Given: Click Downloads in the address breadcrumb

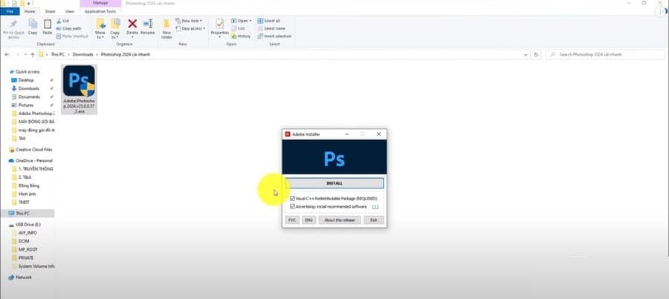Looking at the screenshot, I should coord(83,54).
